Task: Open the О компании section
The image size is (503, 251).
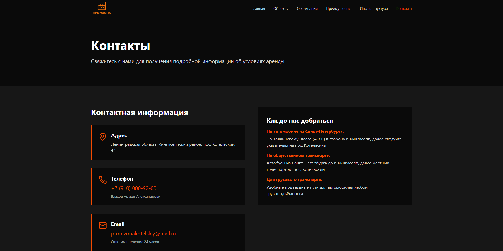Action: point(307,9)
